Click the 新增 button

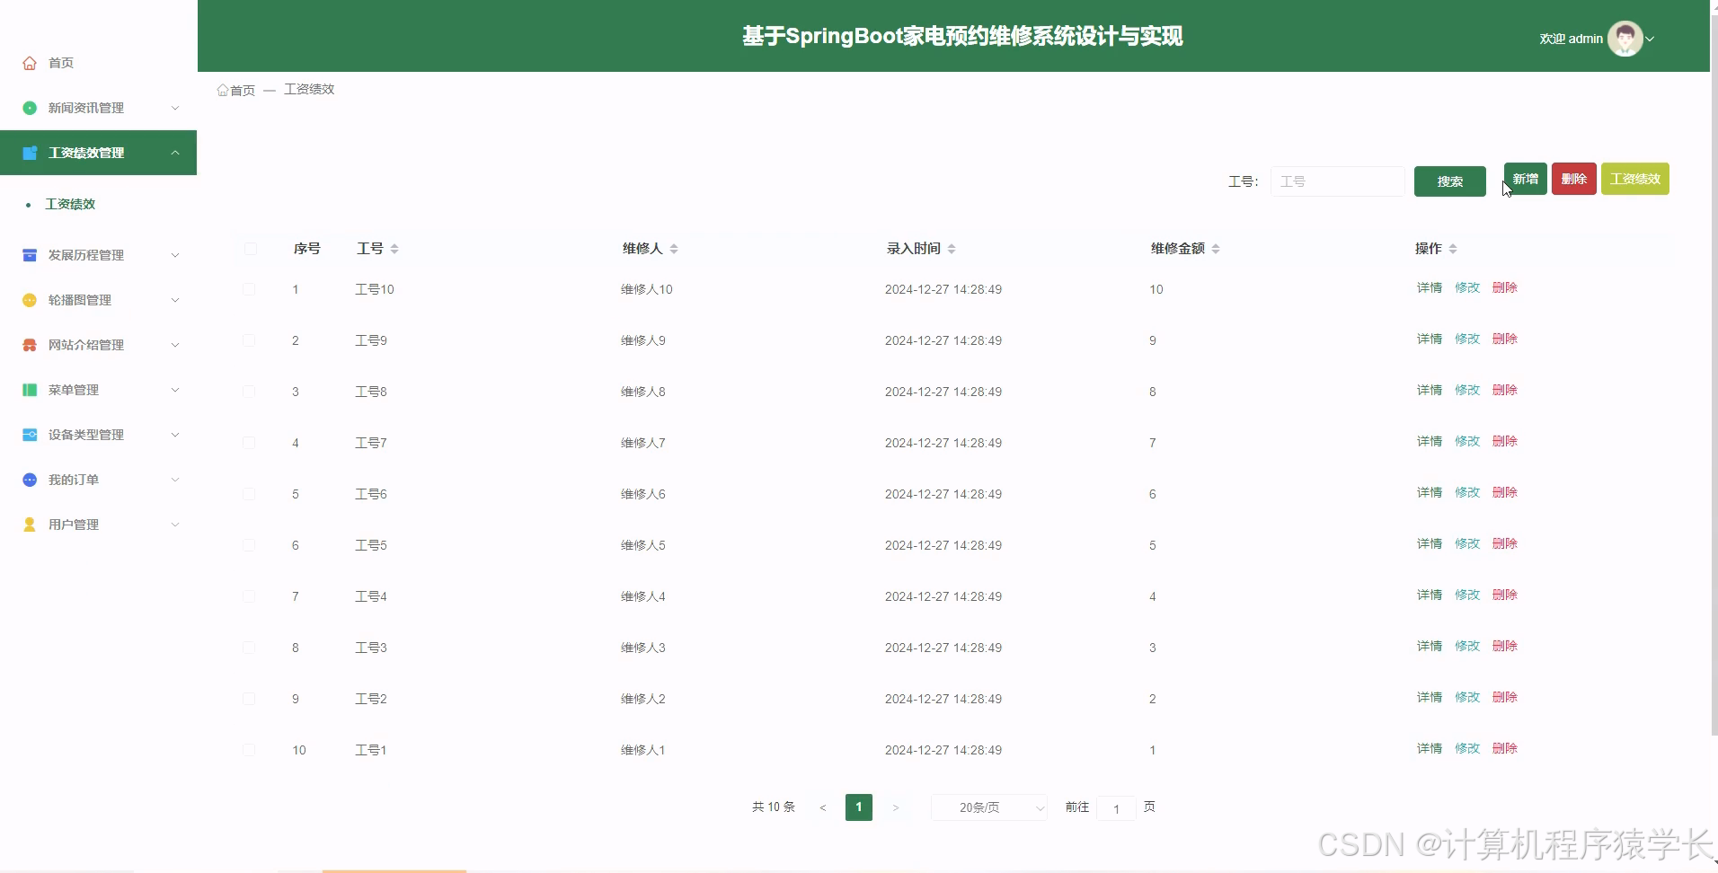coord(1525,178)
